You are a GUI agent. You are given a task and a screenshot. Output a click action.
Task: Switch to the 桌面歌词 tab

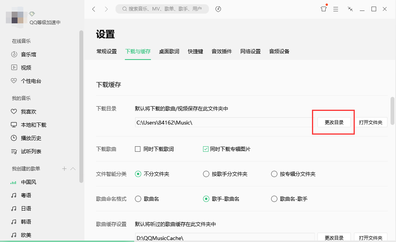pos(169,51)
